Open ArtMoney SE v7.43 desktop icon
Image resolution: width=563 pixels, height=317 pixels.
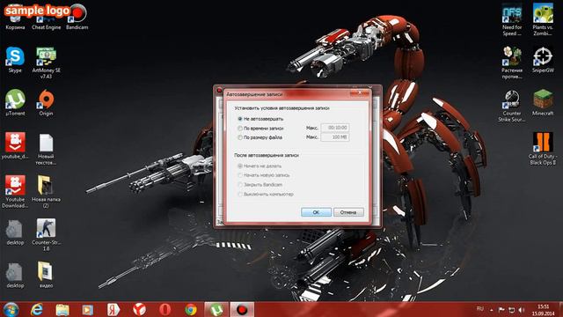(x=46, y=63)
